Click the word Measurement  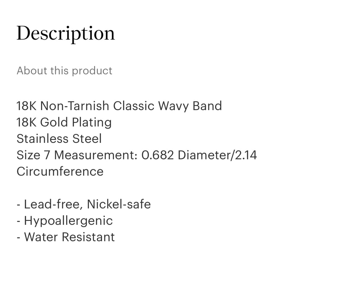pos(96,155)
